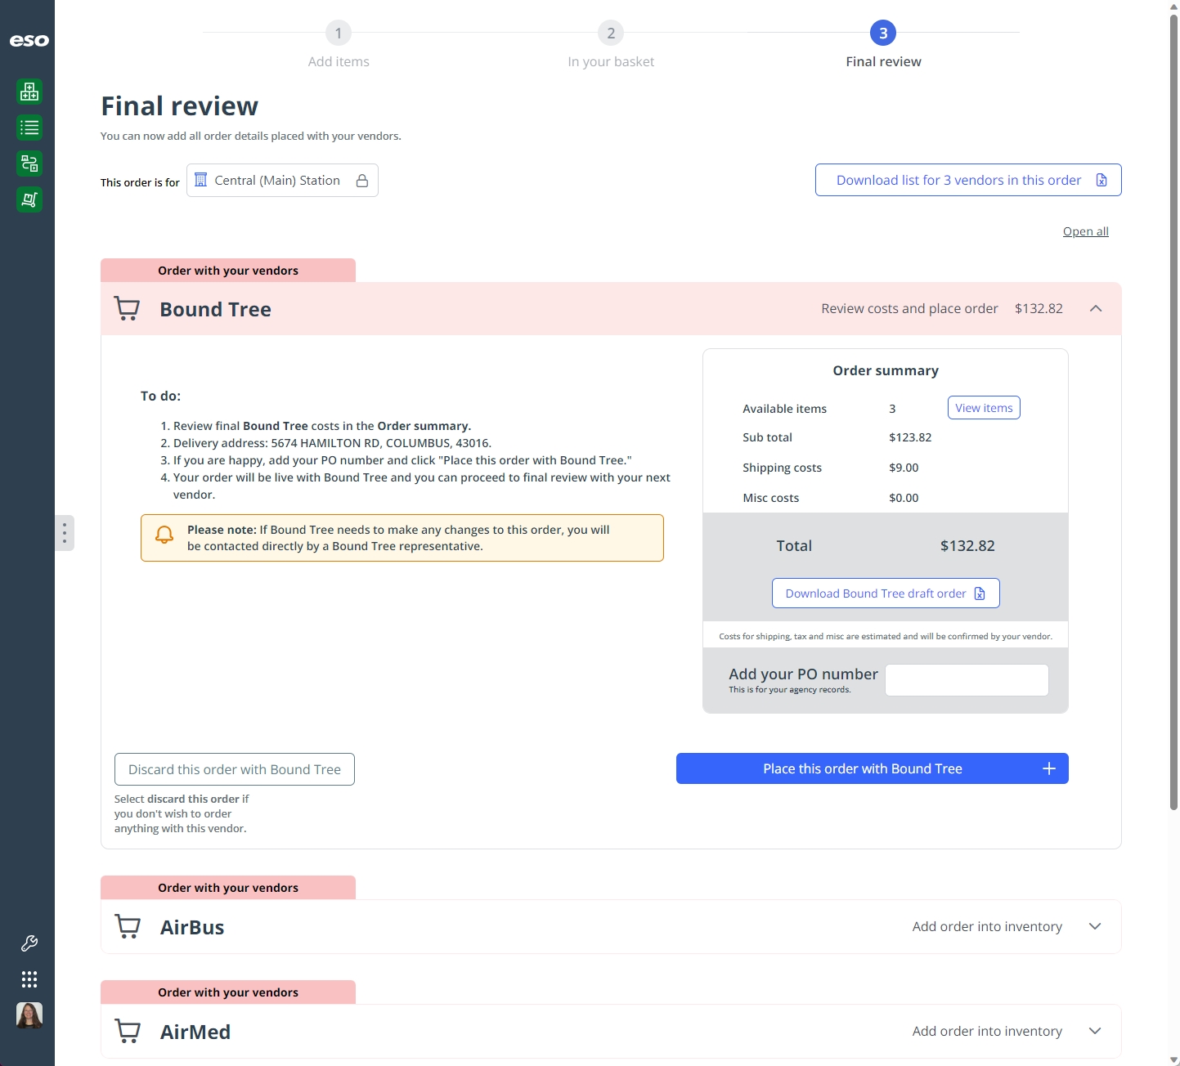Download Bound Tree draft order

coord(886,593)
